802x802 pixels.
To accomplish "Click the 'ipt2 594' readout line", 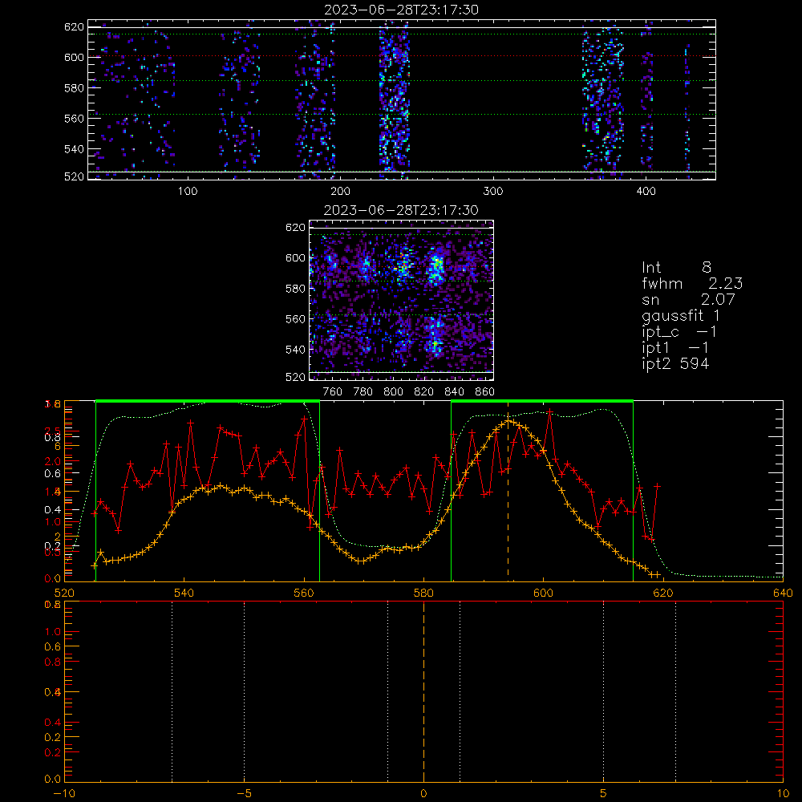I will tap(675, 363).
